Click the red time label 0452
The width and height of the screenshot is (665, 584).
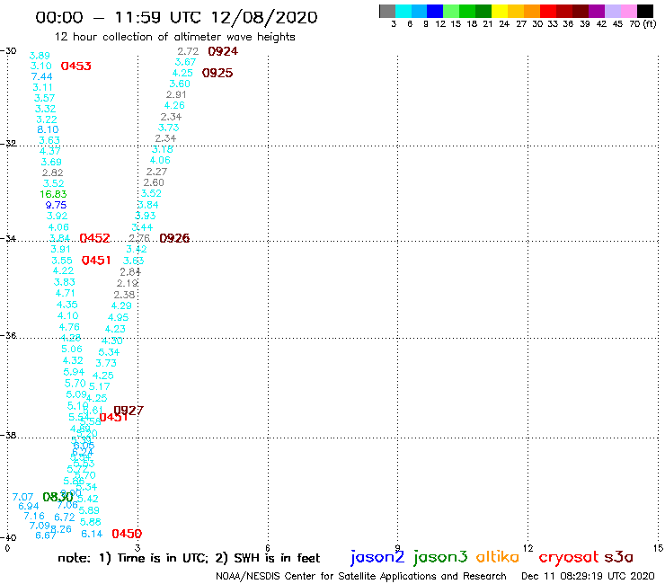(94, 238)
